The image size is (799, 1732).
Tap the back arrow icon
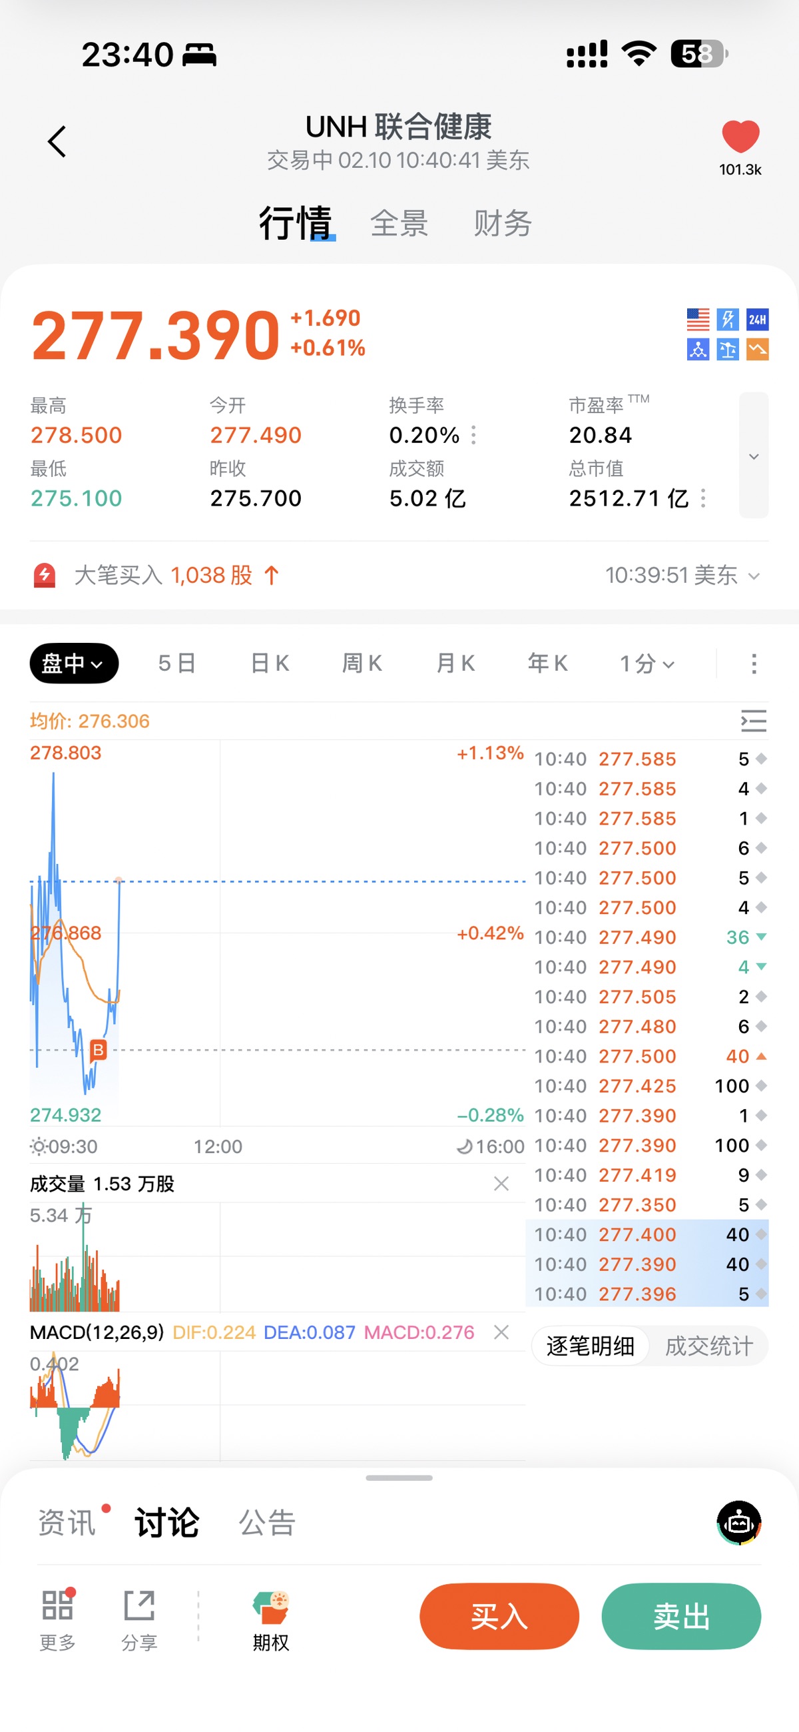point(57,141)
